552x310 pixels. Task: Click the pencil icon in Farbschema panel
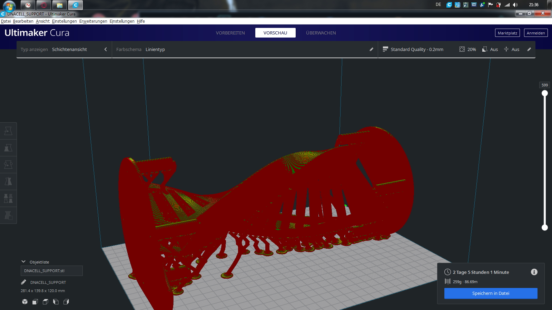coord(372,49)
